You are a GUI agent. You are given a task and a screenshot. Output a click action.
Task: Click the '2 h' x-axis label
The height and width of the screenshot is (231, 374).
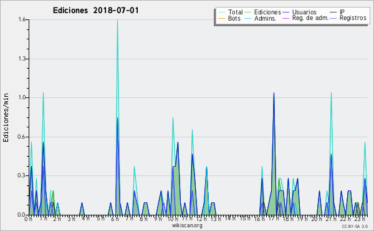[57, 219]
